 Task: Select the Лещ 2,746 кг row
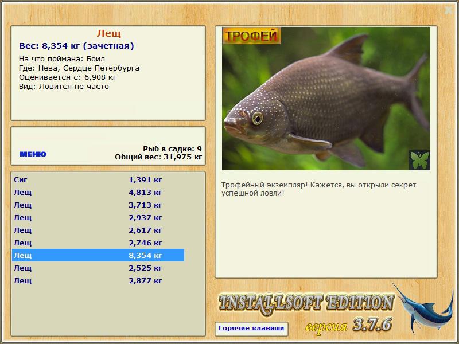coord(98,243)
